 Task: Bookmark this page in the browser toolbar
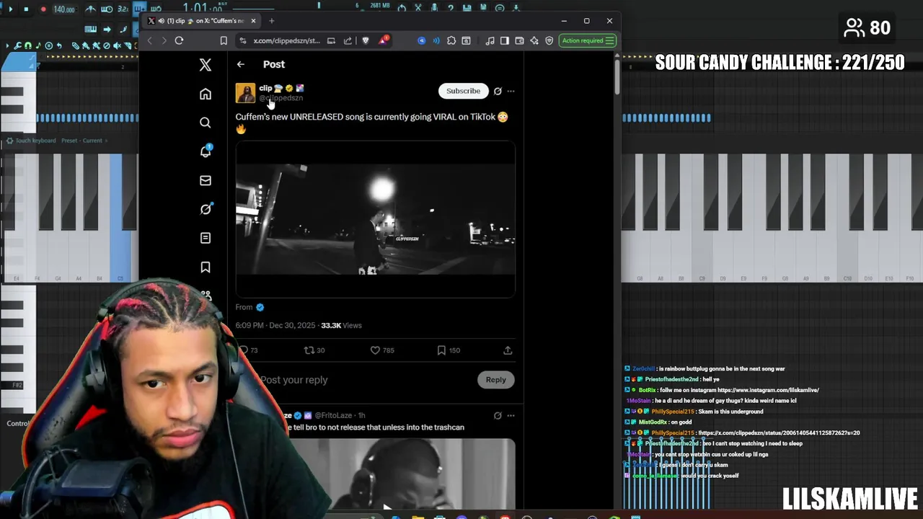tap(224, 40)
